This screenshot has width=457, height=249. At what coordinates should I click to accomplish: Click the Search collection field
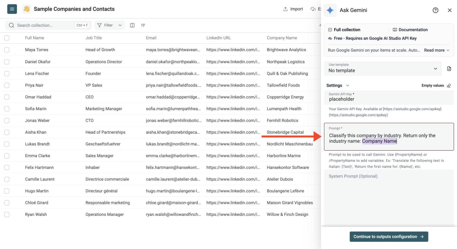point(48,25)
